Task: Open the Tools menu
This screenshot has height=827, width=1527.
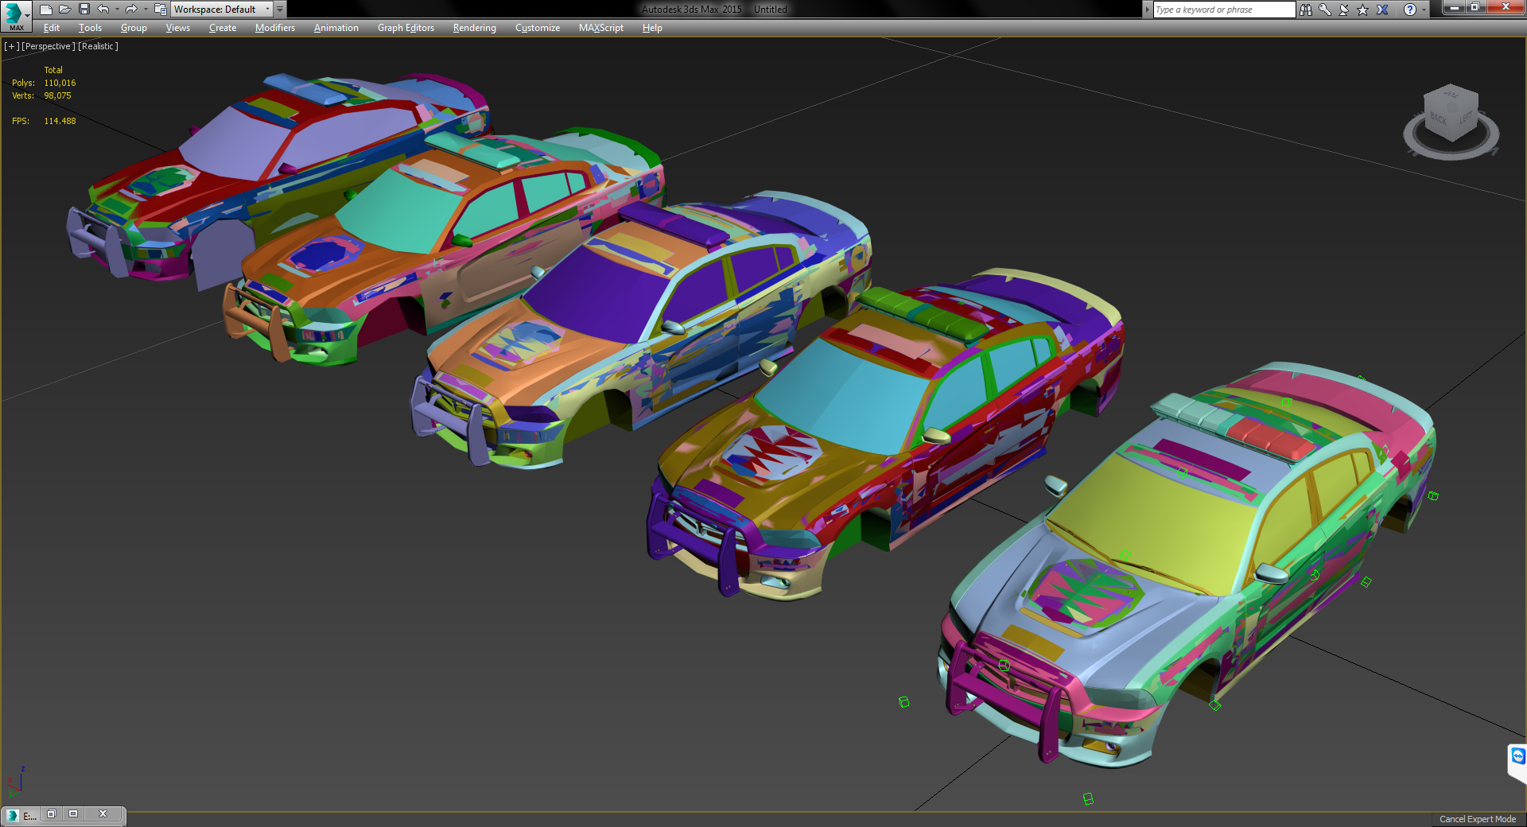Action: 90,28
